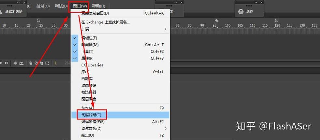The image size is (320, 140).
Task: Select 代码片断(C) menu entry
Action: [120, 115]
